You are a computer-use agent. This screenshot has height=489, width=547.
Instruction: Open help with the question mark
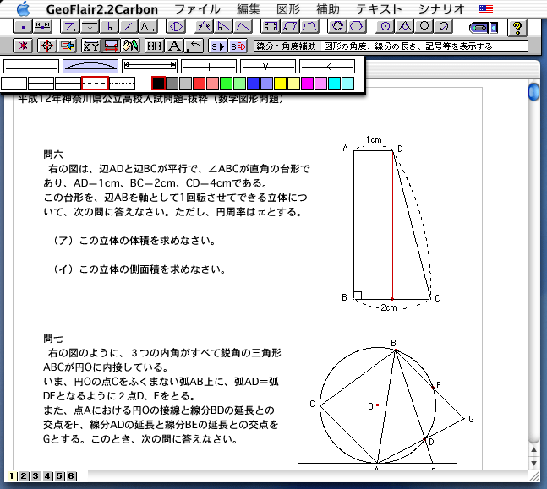[x=517, y=28]
